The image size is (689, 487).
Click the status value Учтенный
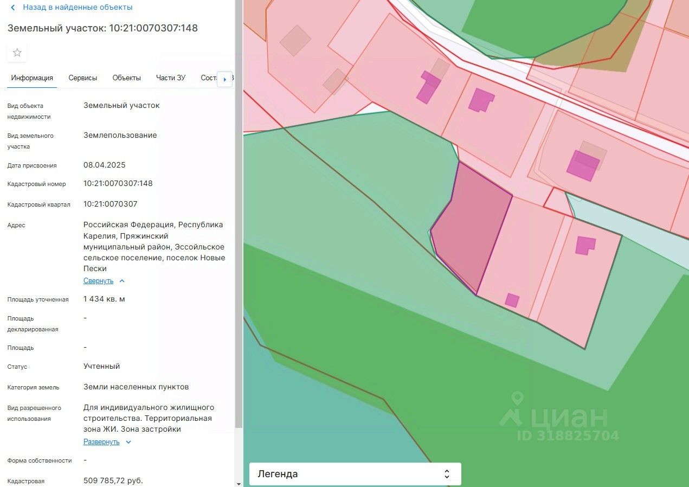pos(102,366)
